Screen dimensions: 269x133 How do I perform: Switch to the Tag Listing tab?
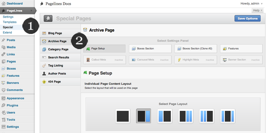60,65
